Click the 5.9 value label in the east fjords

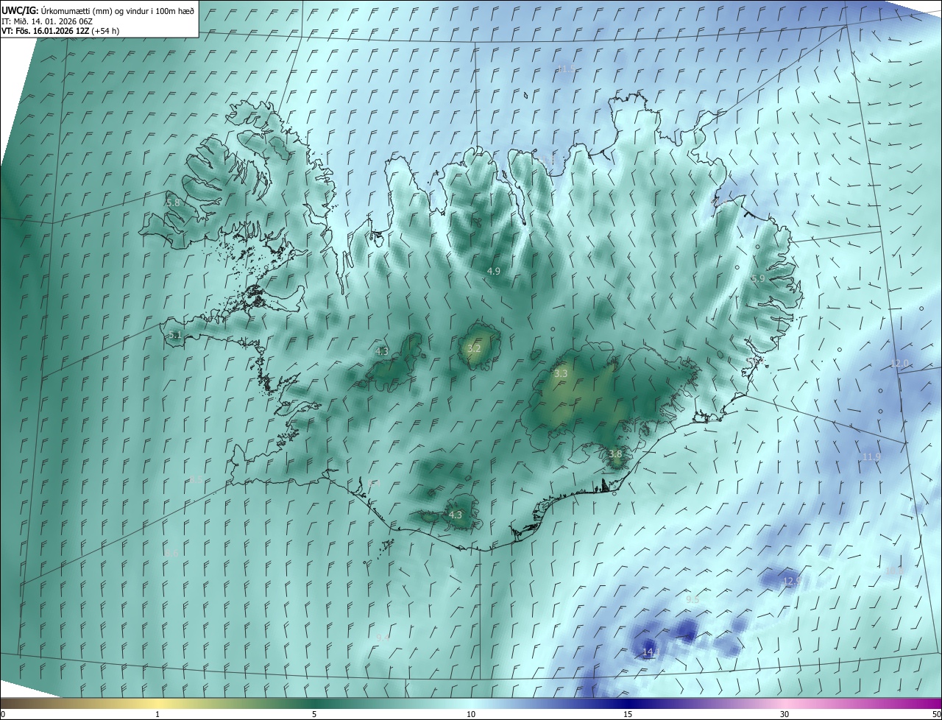click(758, 279)
